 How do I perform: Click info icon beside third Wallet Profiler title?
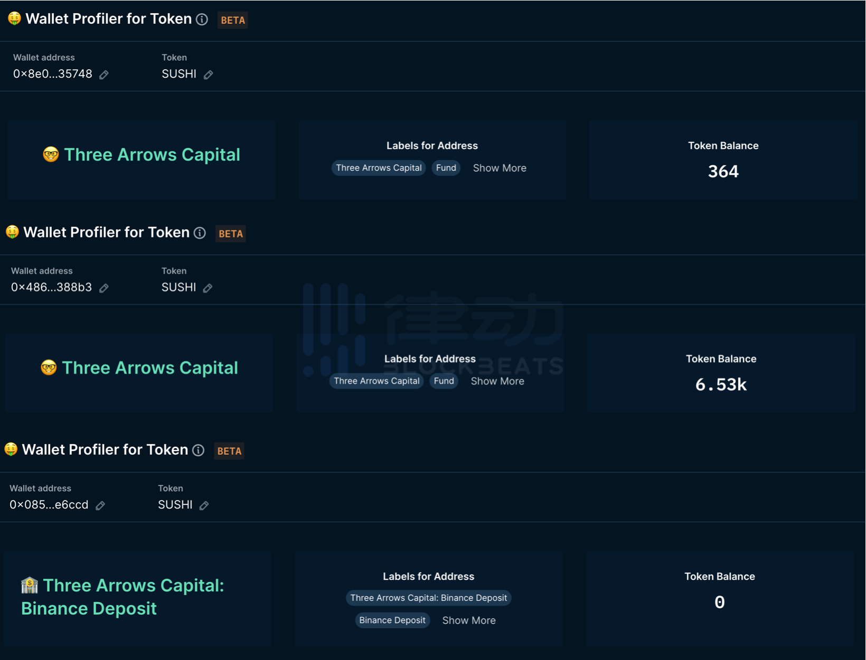coord(198,450)
